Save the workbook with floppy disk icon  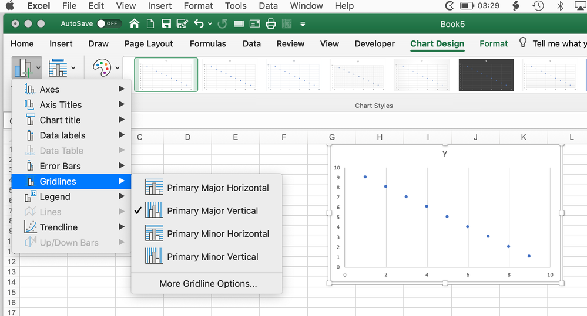(166, 24)
